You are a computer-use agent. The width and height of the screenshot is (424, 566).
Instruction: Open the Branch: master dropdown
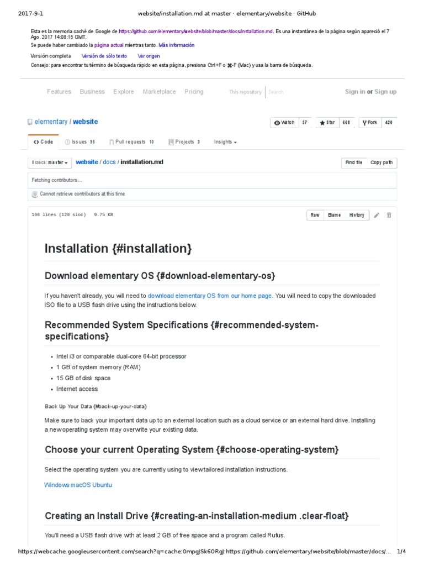point(49,163)
